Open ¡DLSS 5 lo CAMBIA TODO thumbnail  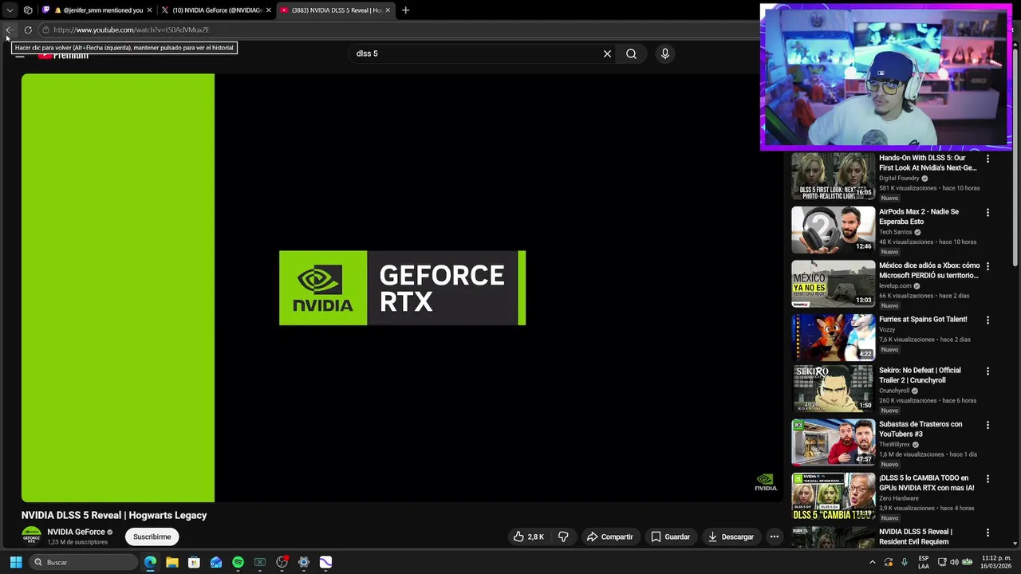833,496
